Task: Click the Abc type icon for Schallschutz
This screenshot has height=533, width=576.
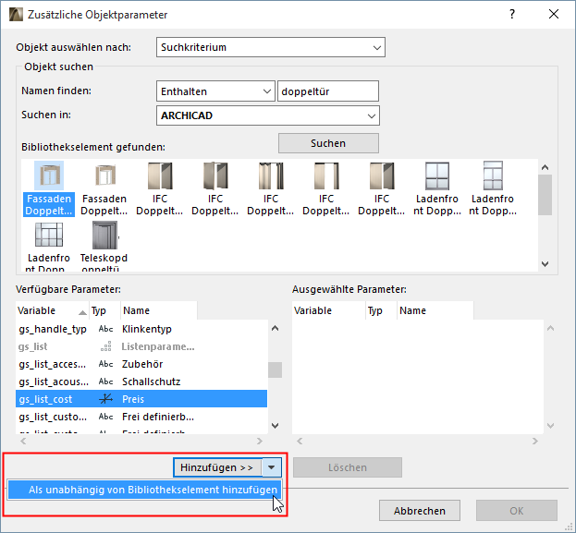Action: [x=105, y=382]
